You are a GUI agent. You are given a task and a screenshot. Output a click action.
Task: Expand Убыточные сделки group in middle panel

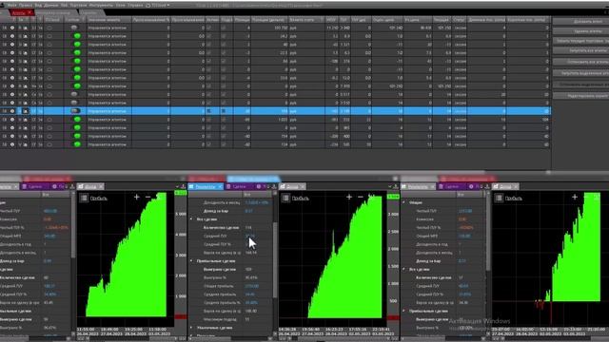pos(191,328)
